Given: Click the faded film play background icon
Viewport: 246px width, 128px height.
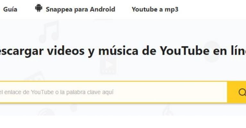Looking at the screenshot, I should [108, 65].
